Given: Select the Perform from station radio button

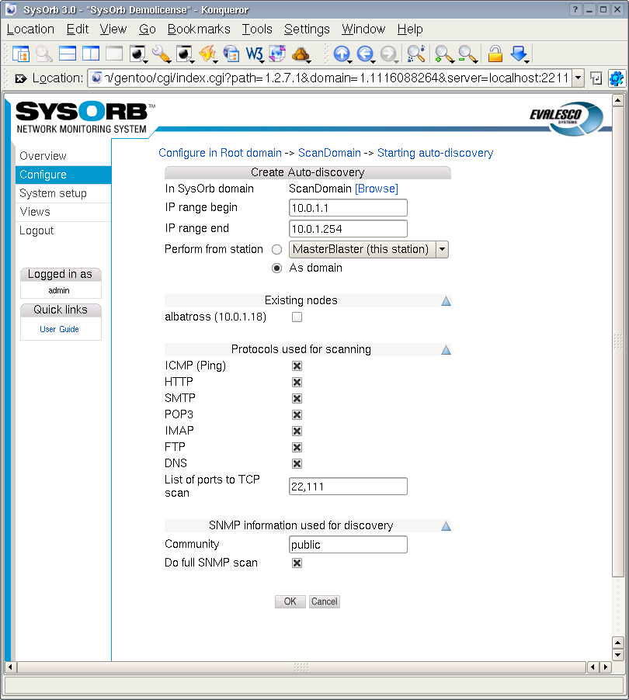Looking at the screenshot, I should coord(277,250).
